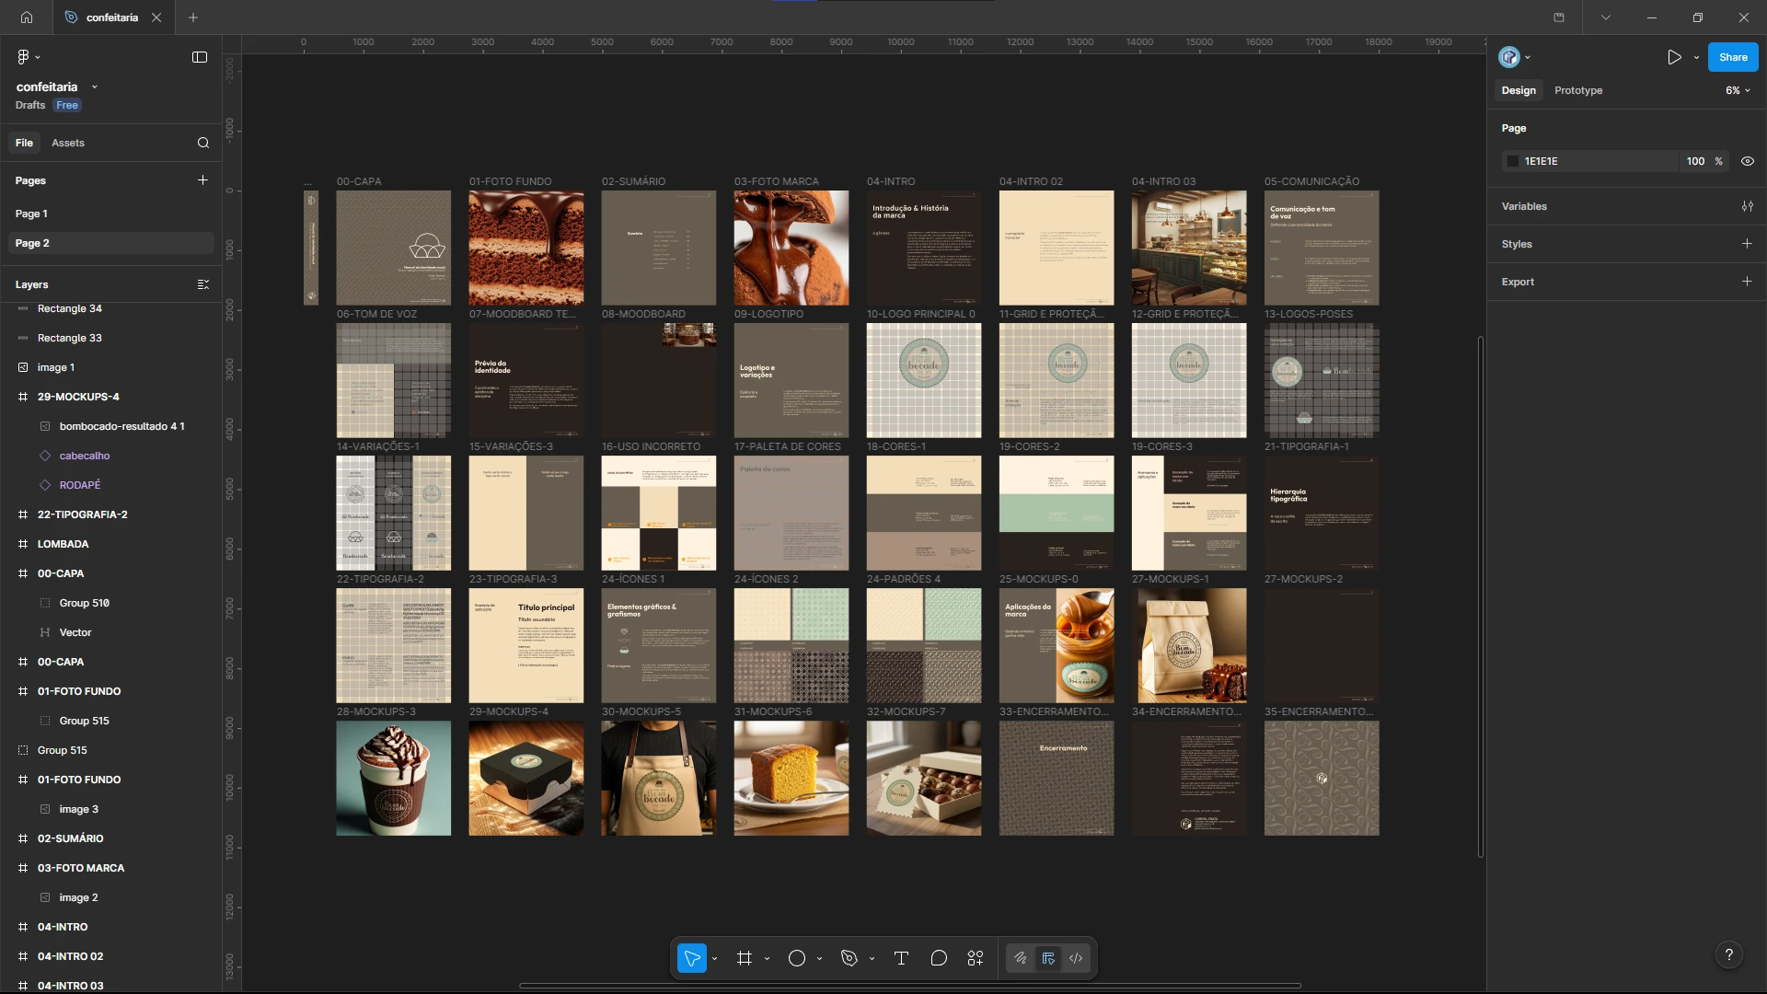Click the search icon in the file panel

(203, 143)
